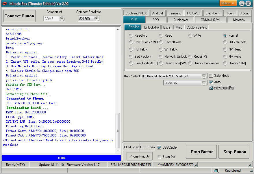Click the 100% blue progress bar
The width and height of the screenshot is (254, 174).
tap(61, 158)
